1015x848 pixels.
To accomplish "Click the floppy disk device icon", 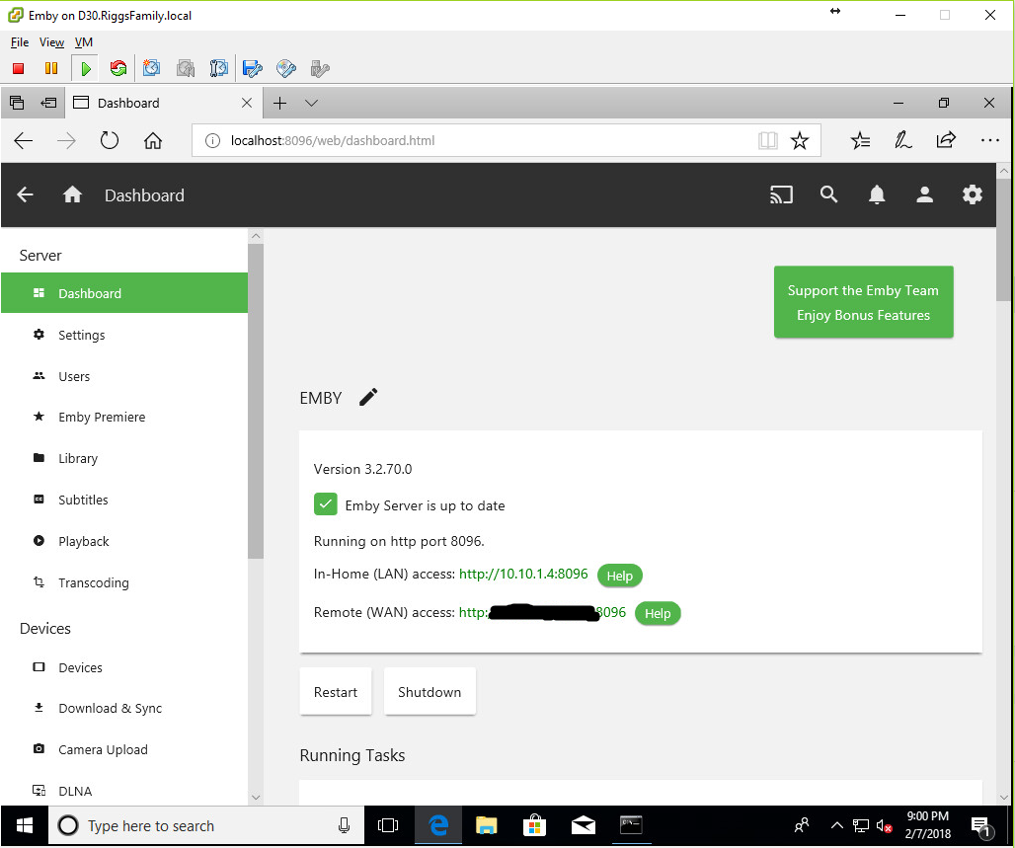I will [x=253, y=68].
